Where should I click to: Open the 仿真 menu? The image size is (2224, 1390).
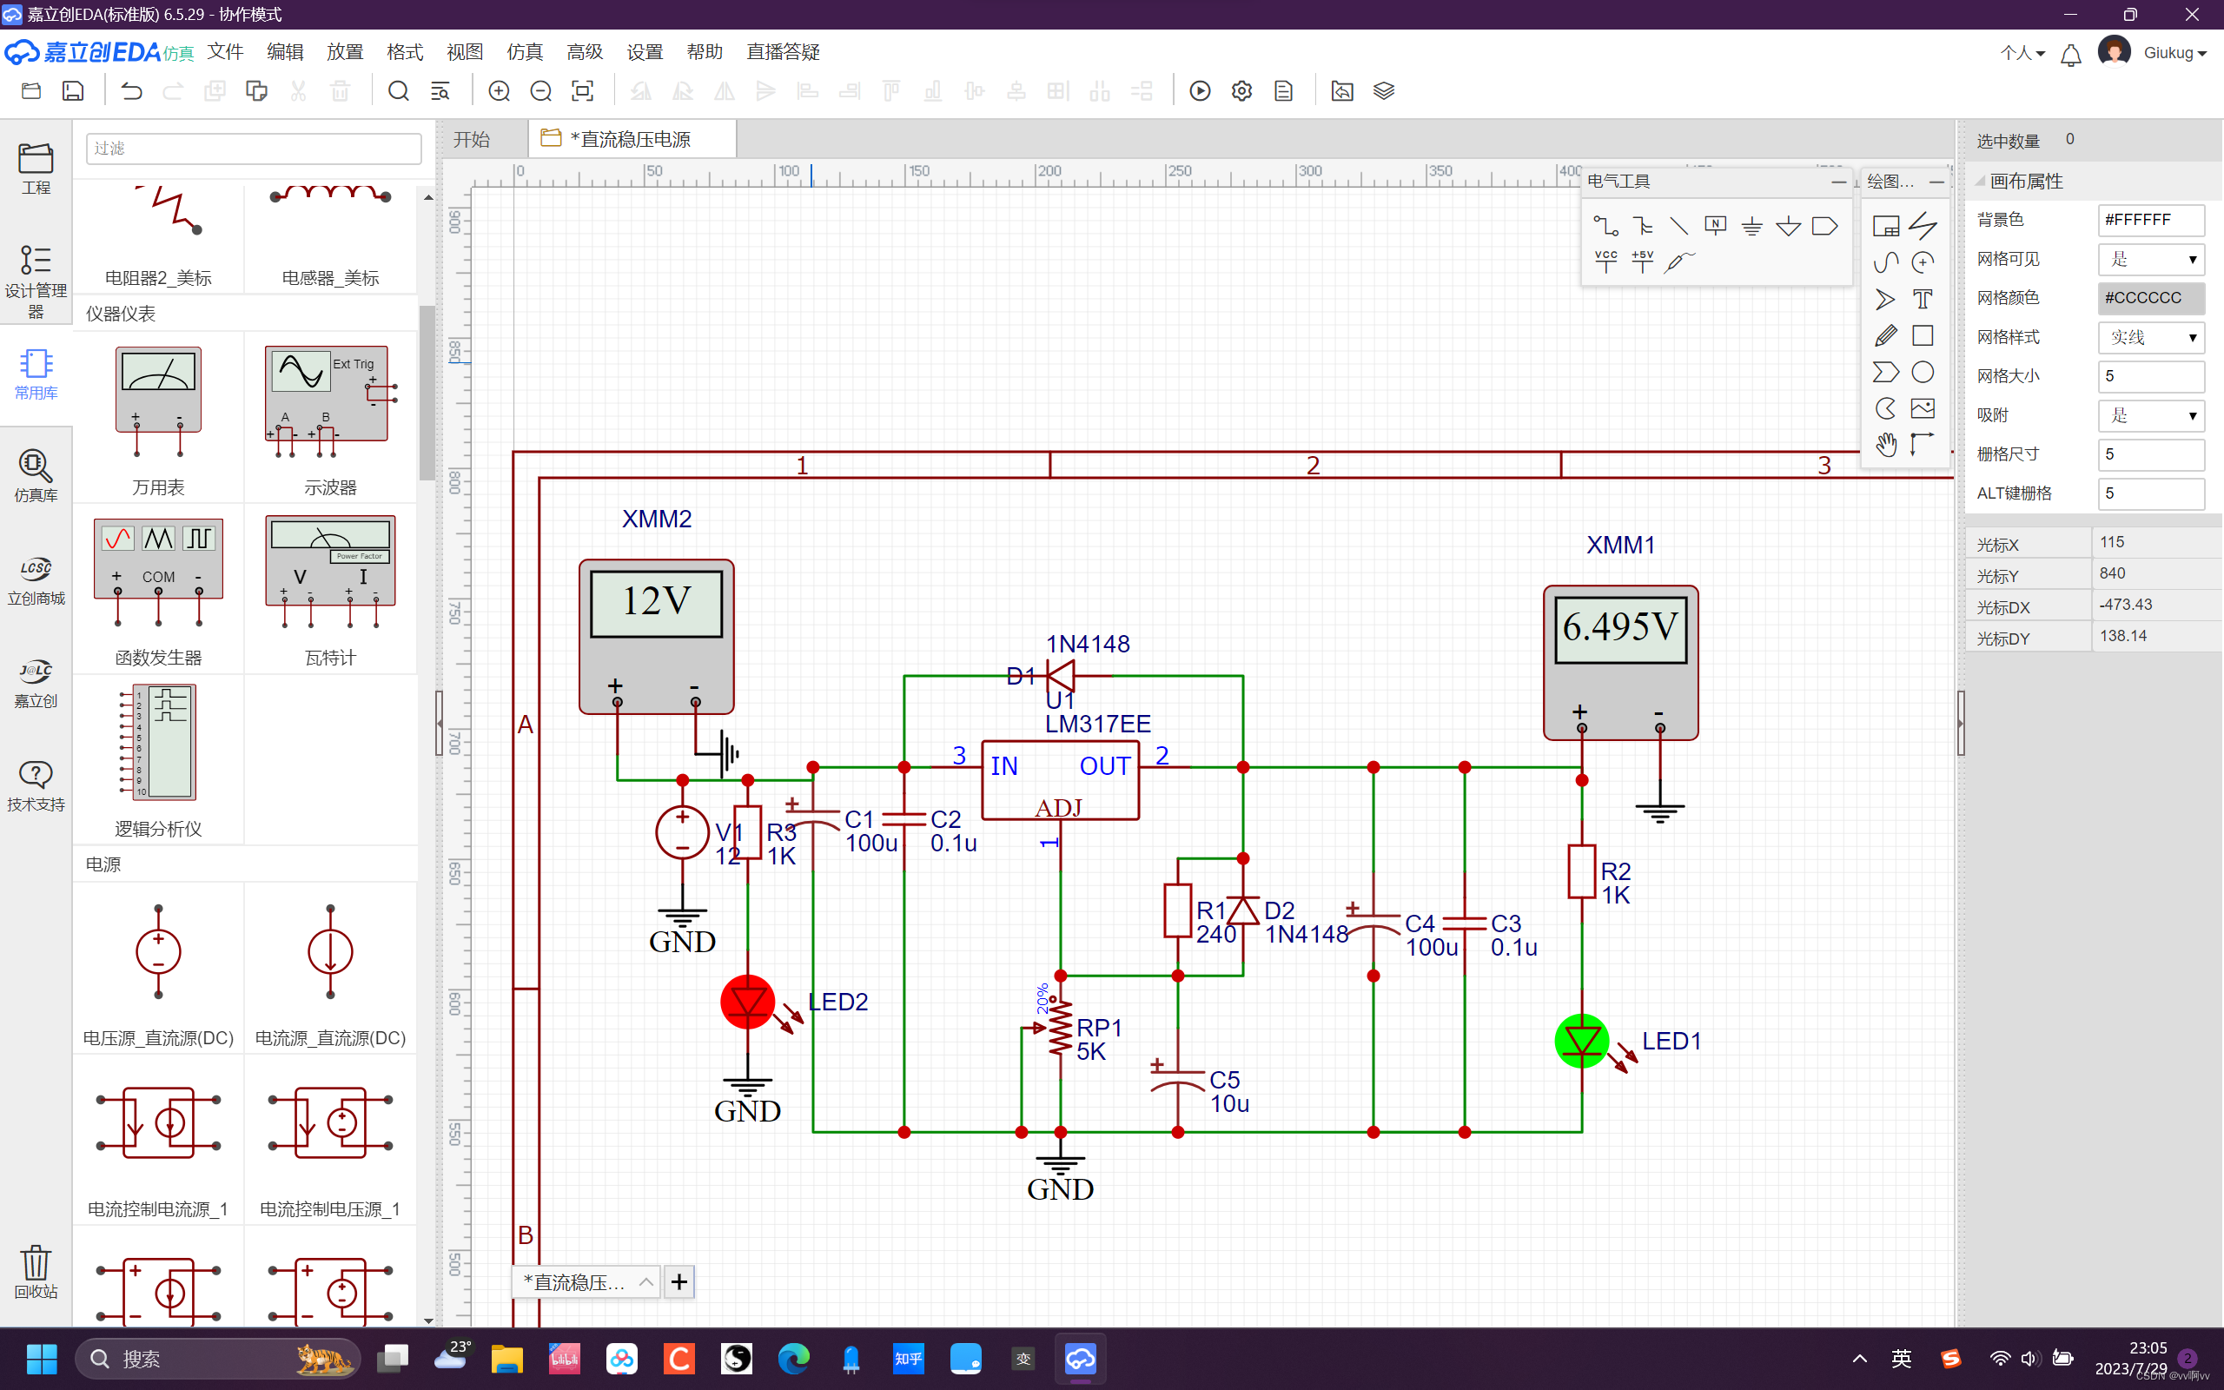[525, 51]
